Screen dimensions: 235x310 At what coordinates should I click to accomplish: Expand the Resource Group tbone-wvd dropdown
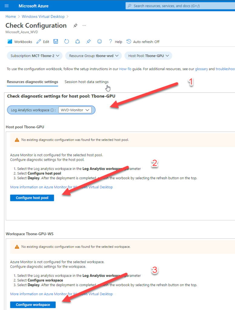pyautogui.click(x=94, y=56)
